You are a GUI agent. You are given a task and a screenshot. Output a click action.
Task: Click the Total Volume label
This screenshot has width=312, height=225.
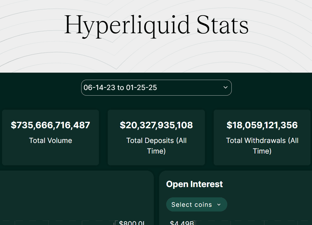pyautogui.click(x=50, y=141)
